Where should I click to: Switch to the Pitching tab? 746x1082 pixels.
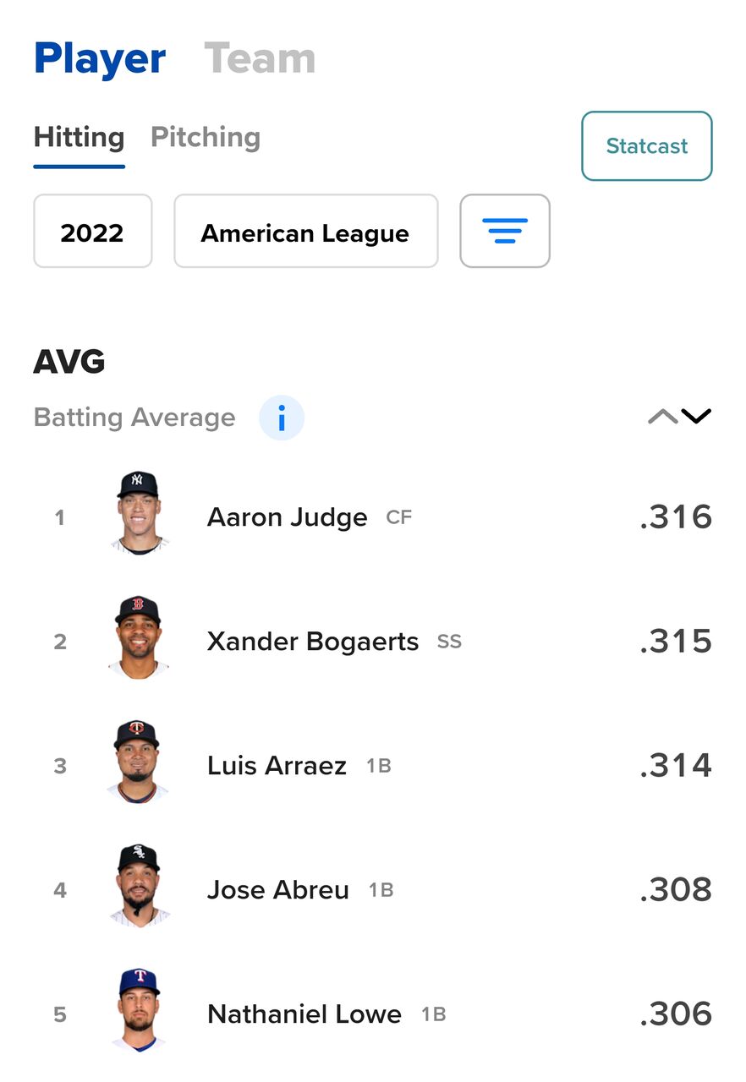point(206,137)
